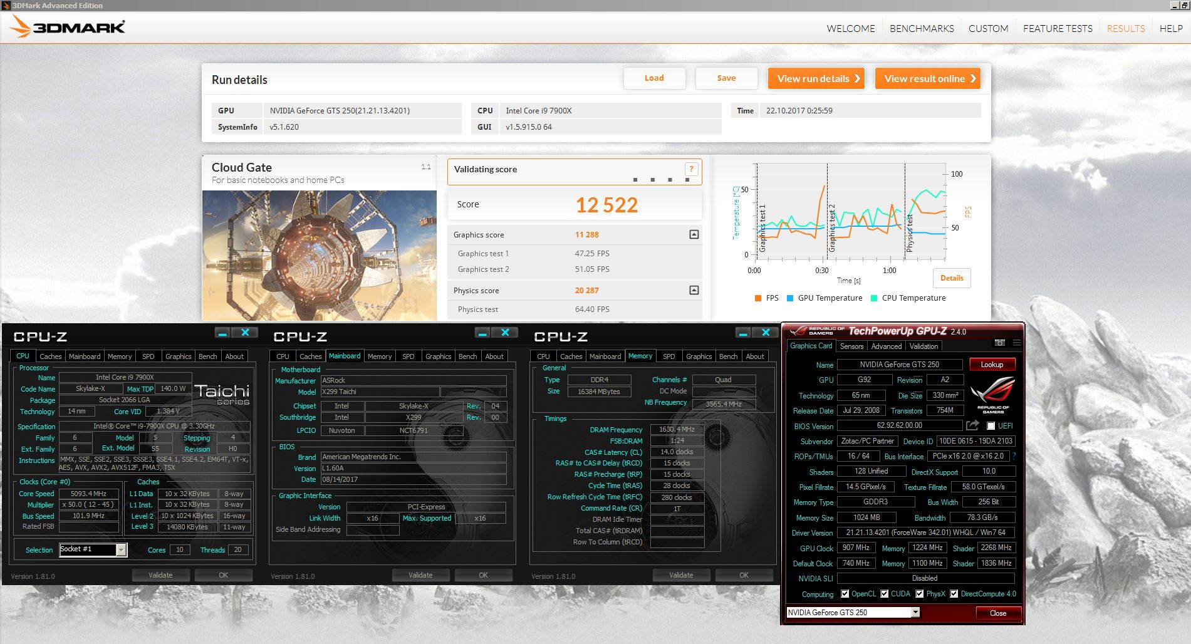The width and height of the screenshot is (1191, 644).
Task: Minimize the CPU-Z window showing the Mainboard tab
Action: tap(482, 332)
